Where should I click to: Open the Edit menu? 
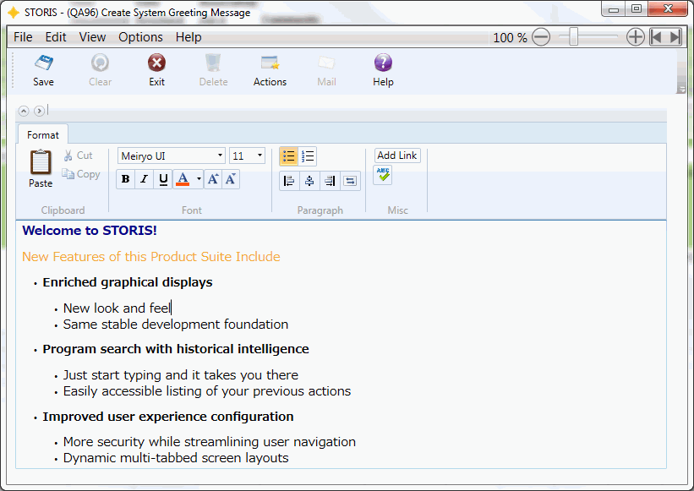pyautogui.click(x=56, y=37)
